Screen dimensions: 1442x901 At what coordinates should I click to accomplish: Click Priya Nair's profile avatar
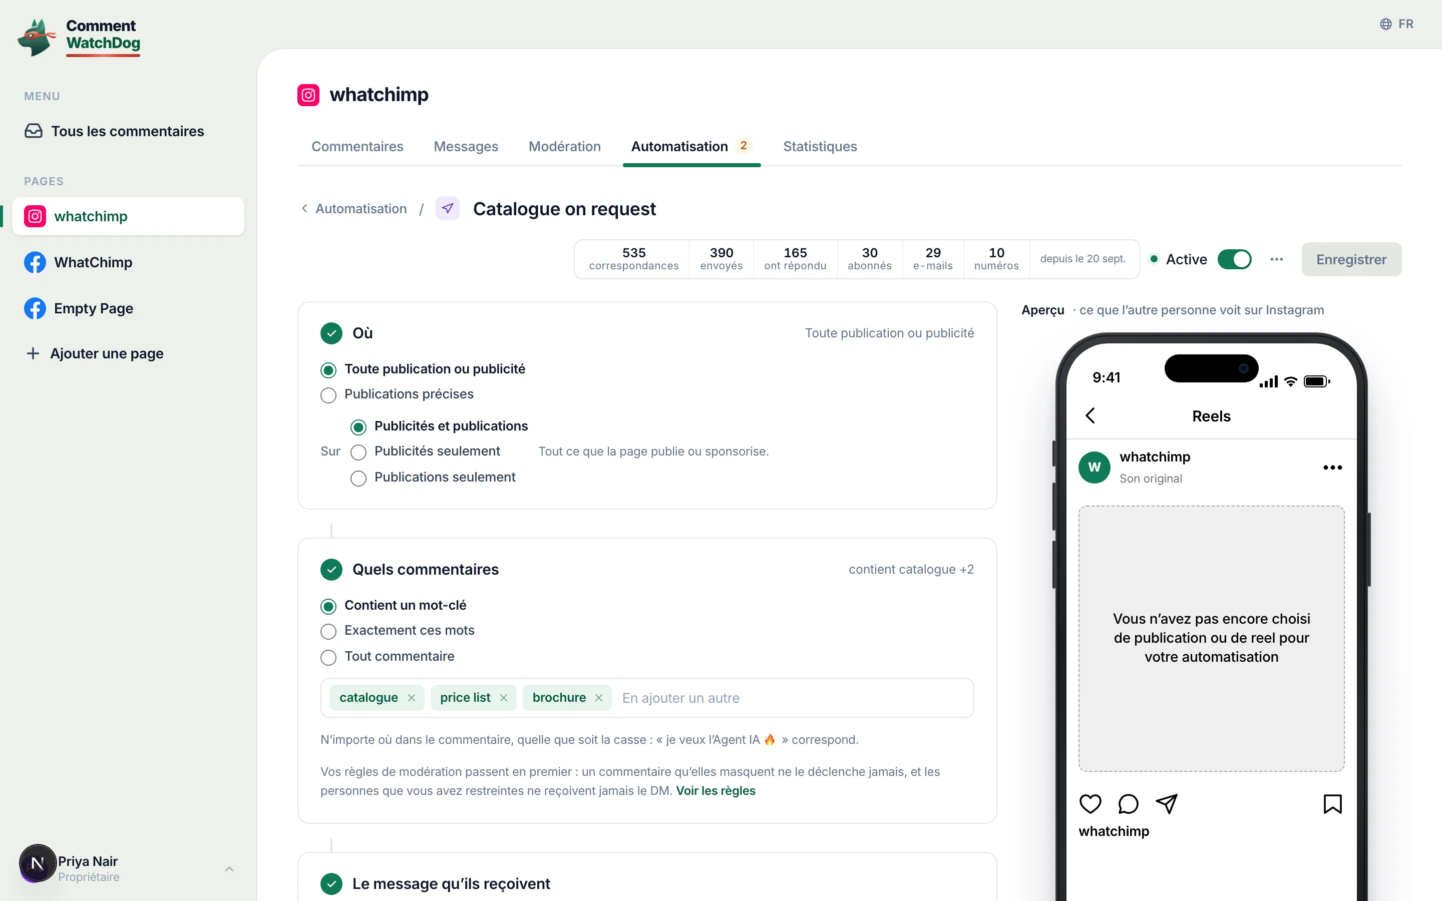pos(38,863)
